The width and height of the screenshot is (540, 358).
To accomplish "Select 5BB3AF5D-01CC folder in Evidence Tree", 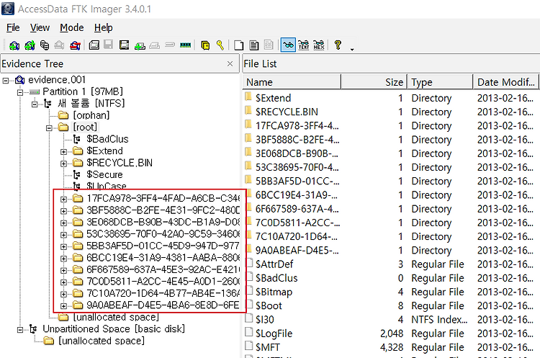I will tap(163, 246).
